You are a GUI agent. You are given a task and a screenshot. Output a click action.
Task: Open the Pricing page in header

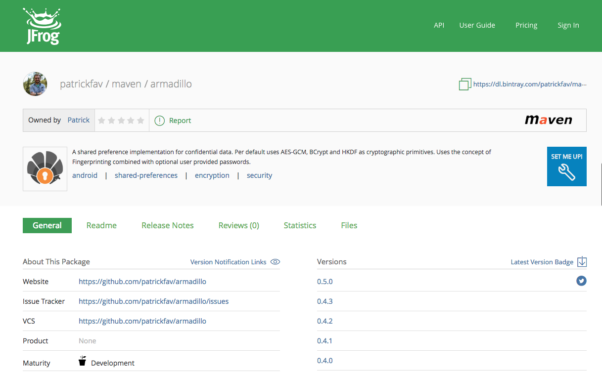point(526,25)
